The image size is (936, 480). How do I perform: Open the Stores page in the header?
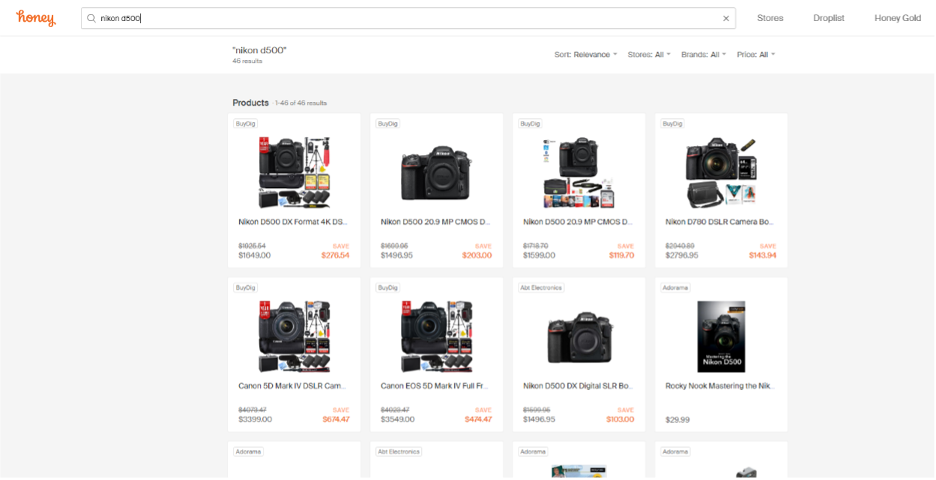click(x=770, y=18)
